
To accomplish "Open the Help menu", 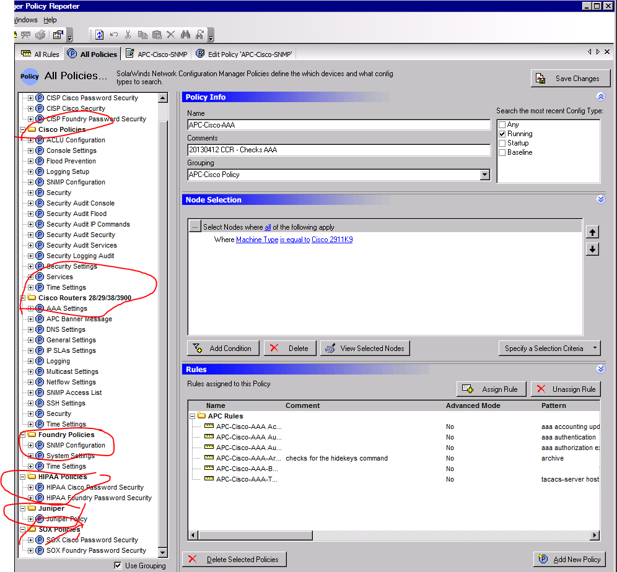I will pos(50,20).
